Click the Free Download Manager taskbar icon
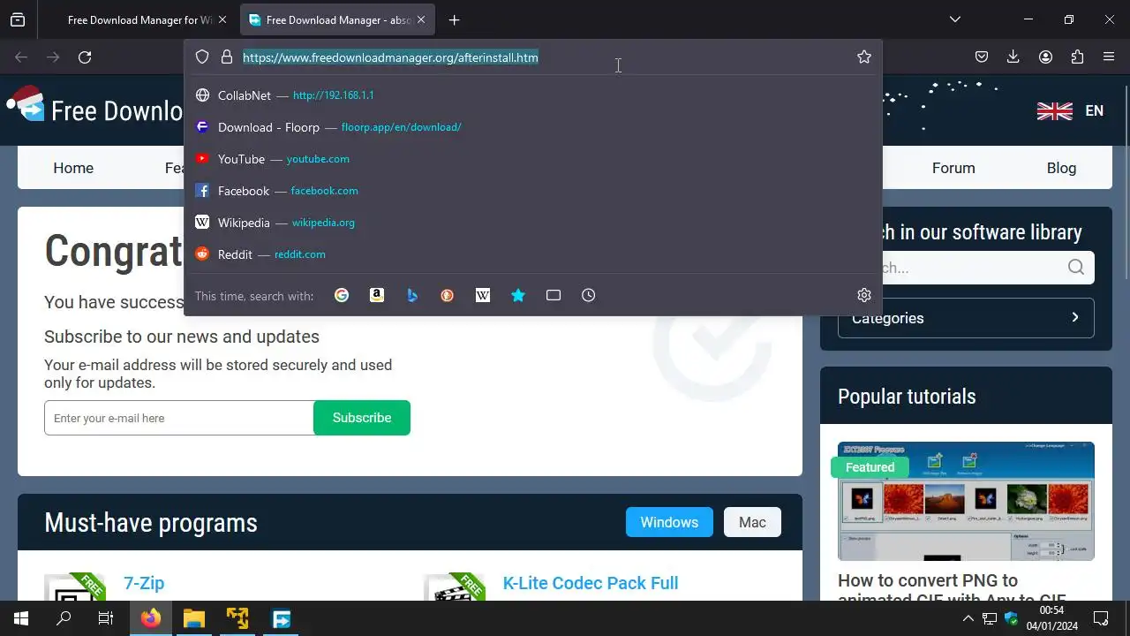 pos(281,618)
